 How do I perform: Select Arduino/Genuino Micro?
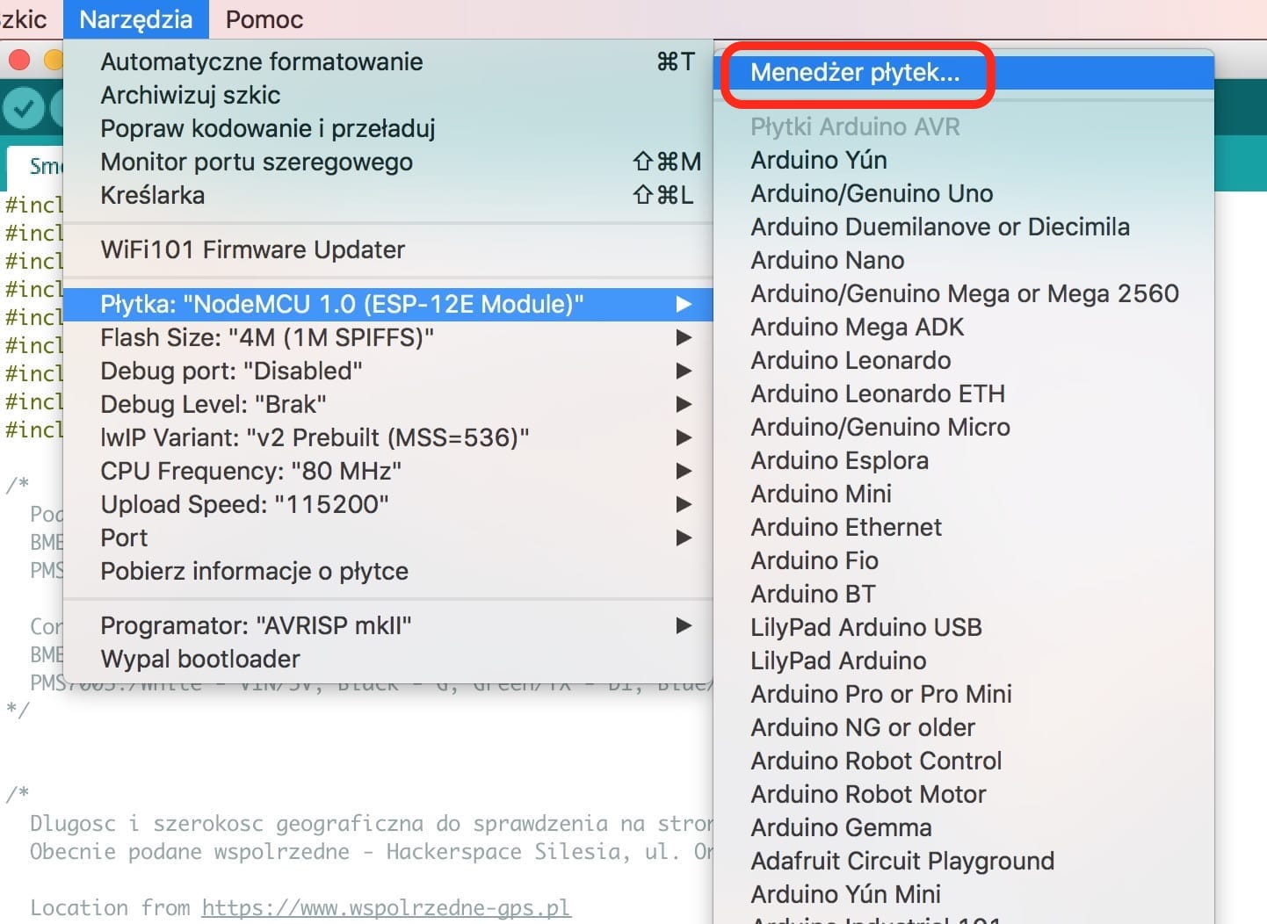coord(964,427)
